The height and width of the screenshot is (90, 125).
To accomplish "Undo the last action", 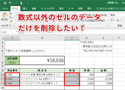I will (10, 3).
